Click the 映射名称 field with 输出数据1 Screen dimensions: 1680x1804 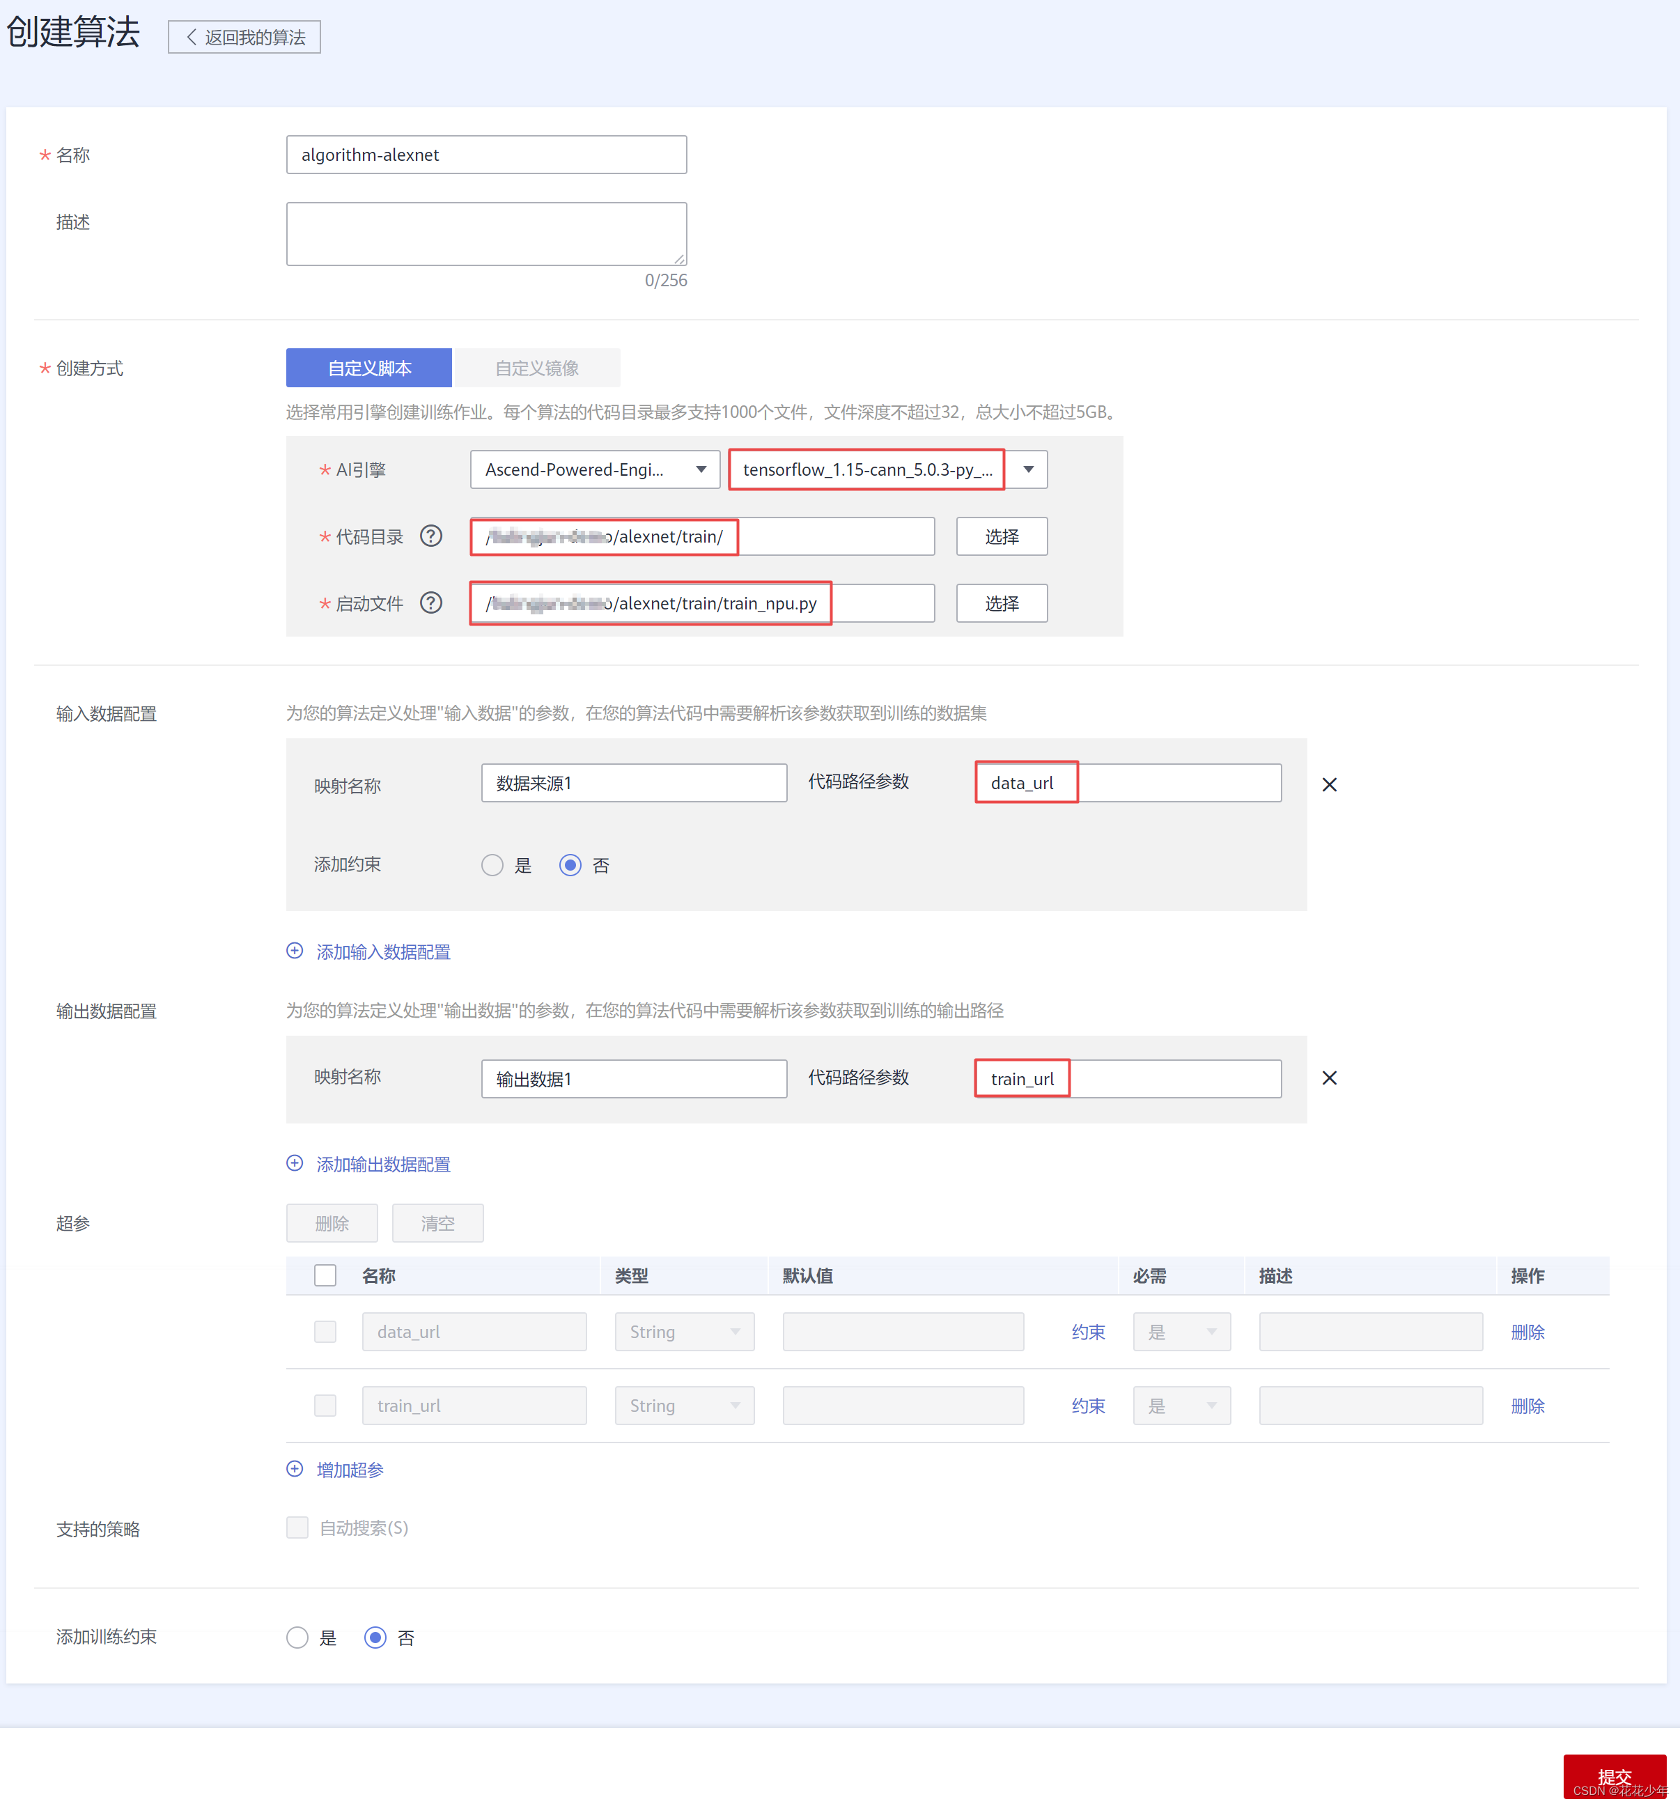tap(634, 1079)
